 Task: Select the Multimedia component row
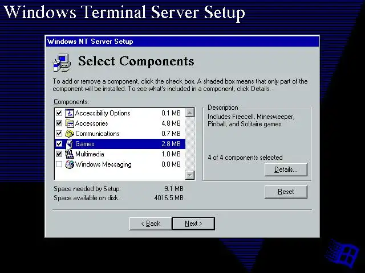pos(120,154)
